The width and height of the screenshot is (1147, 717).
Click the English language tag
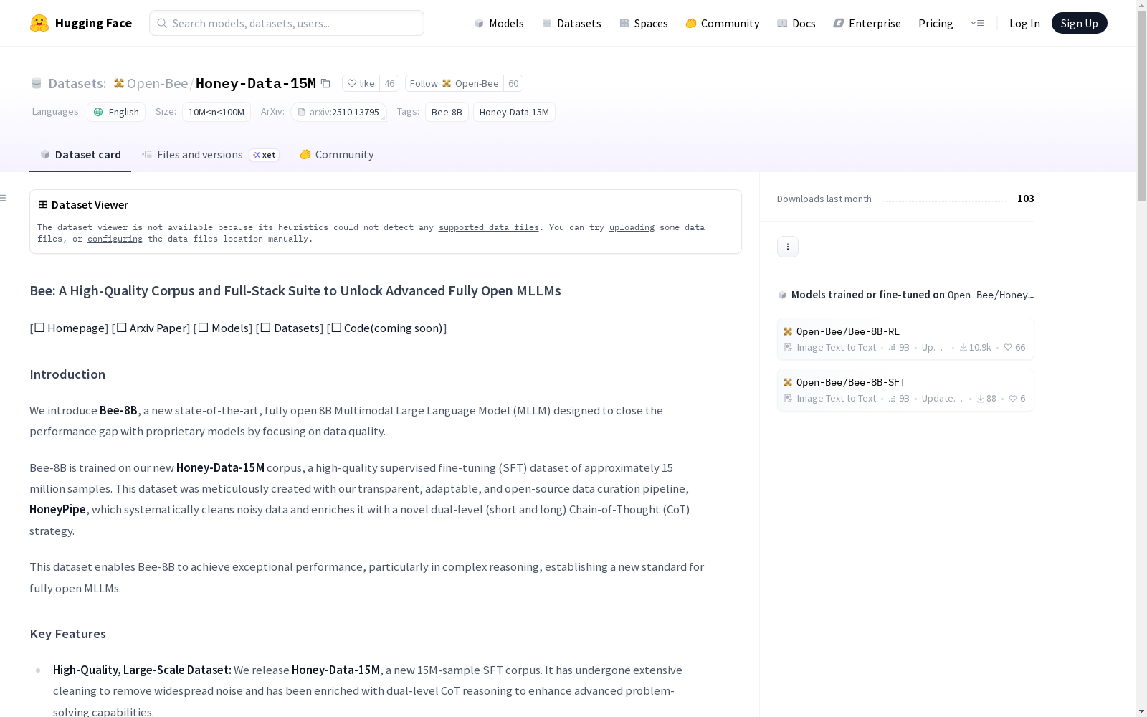[116, 112]
